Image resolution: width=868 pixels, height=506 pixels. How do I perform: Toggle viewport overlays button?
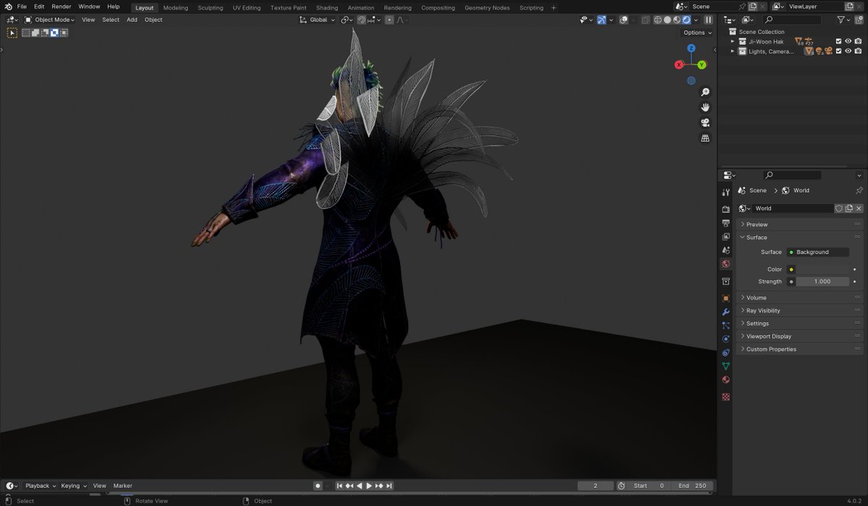pos(624,20)
